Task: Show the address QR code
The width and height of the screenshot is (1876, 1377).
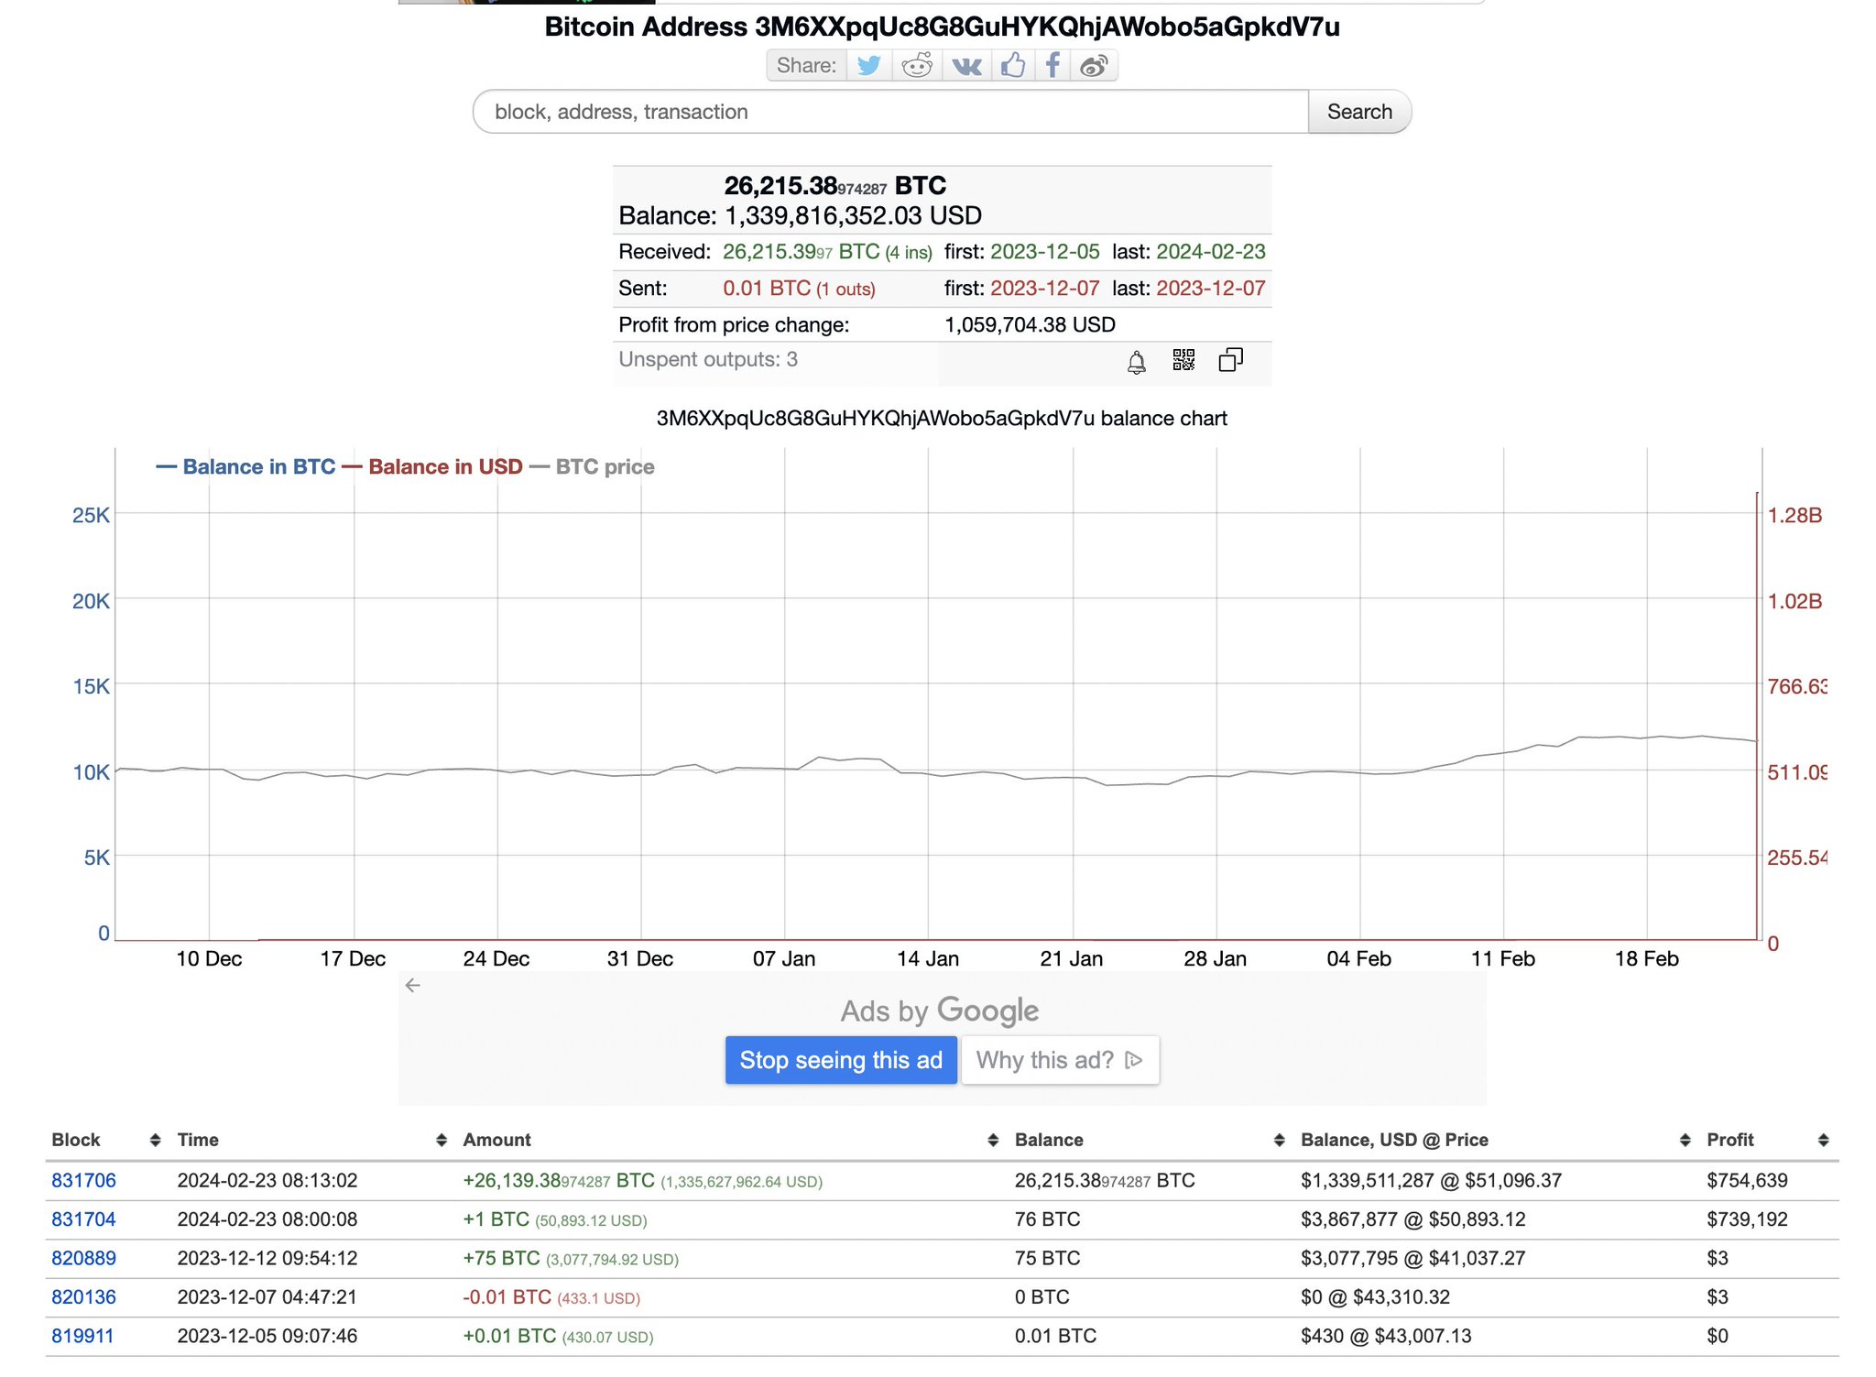Action: (x=1183, y=360)
